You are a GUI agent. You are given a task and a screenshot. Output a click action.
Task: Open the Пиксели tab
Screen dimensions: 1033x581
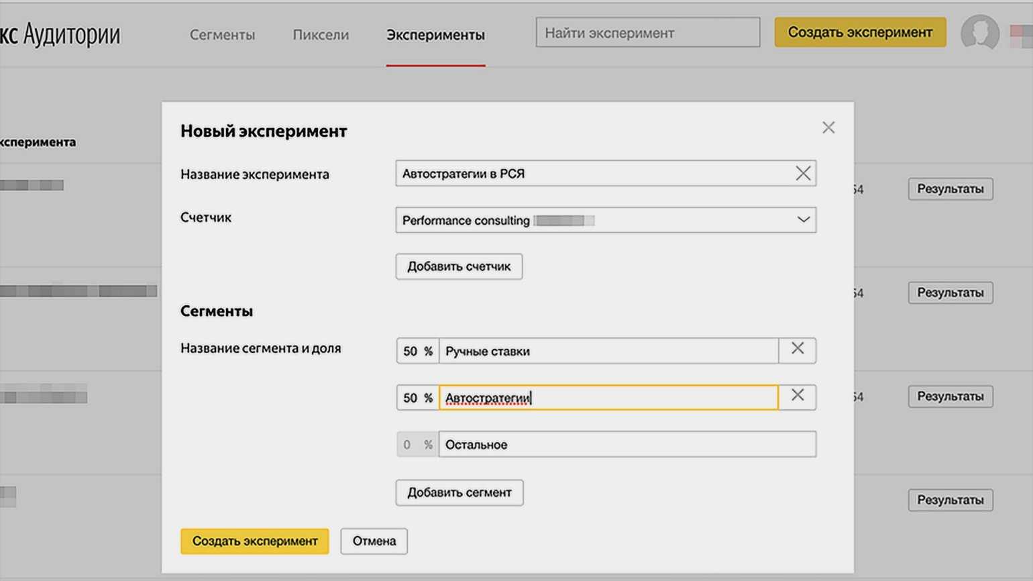(321, 35)
